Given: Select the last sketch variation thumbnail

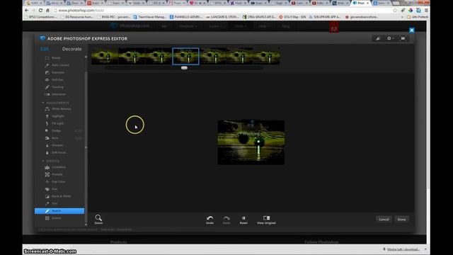Looking at the screenshot, I should click(x=266, y=57).
